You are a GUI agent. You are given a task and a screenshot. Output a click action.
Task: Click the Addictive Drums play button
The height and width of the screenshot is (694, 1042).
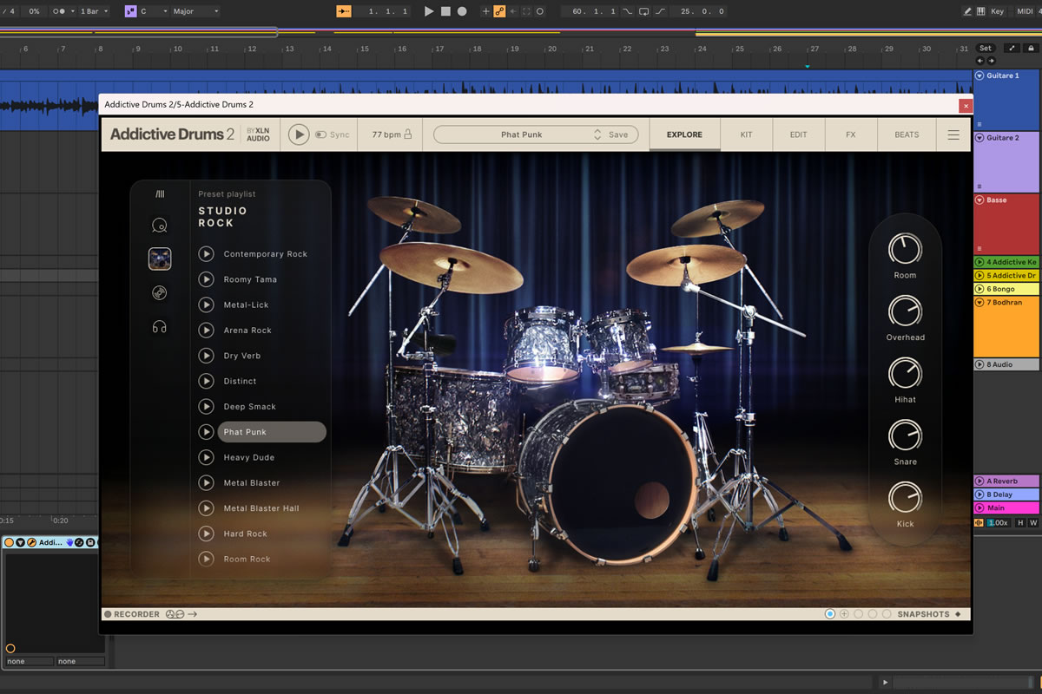(299, 134)
